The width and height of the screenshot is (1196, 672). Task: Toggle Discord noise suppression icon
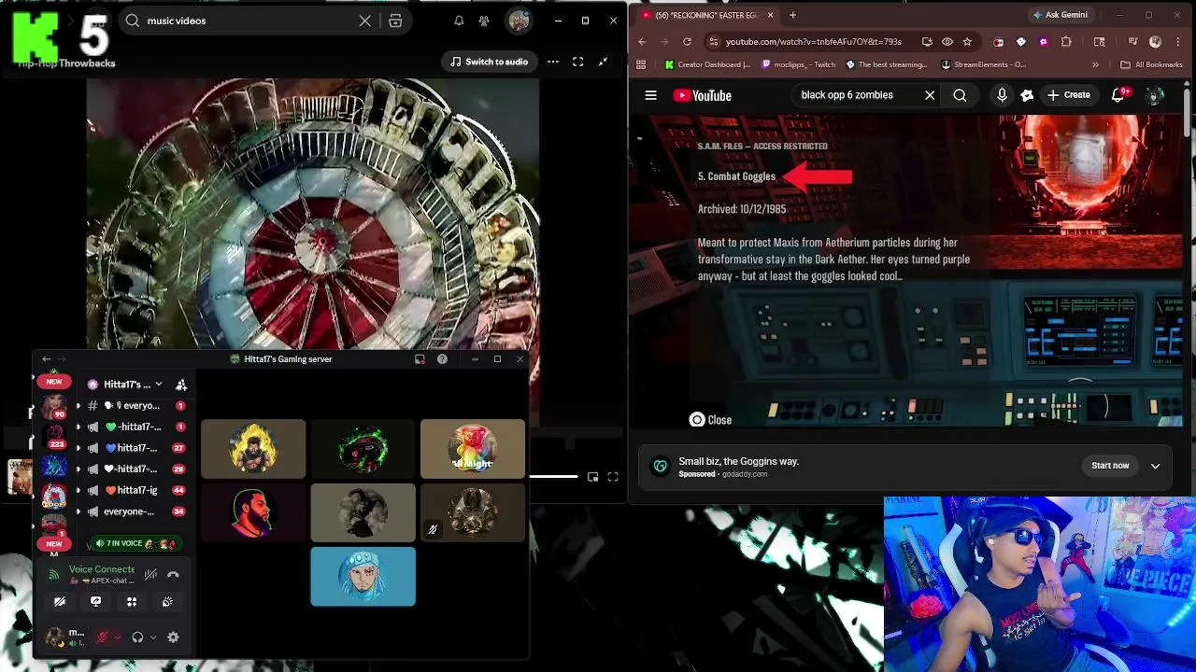point(150,575)
